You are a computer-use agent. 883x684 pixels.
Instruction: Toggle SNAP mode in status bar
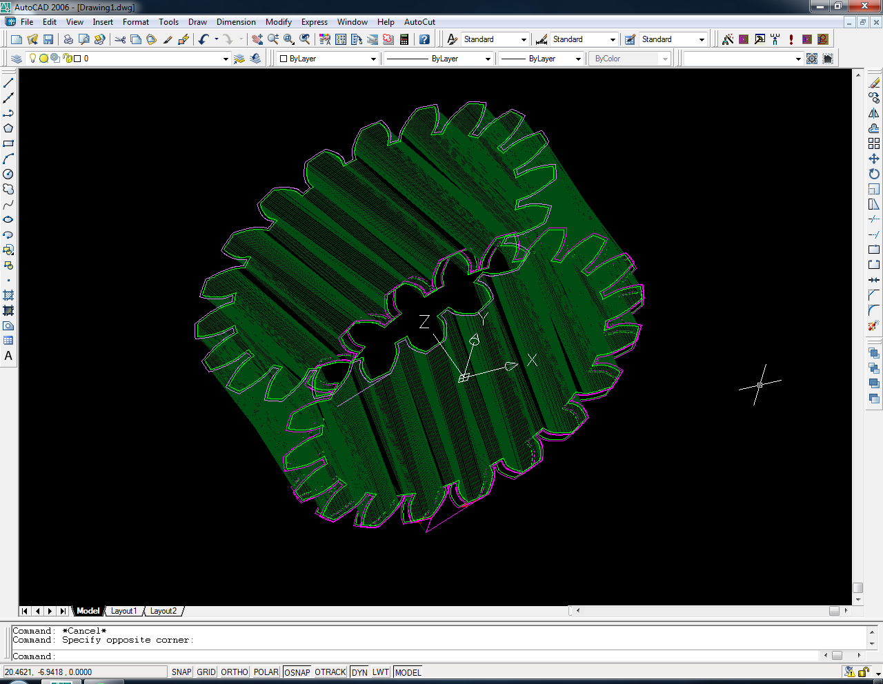coord(181,672)
